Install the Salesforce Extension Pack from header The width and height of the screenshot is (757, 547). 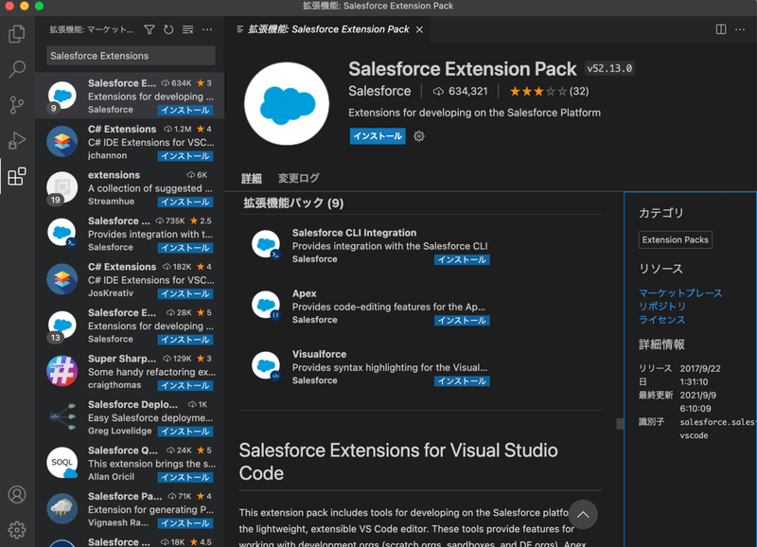(x=377, y=136)
